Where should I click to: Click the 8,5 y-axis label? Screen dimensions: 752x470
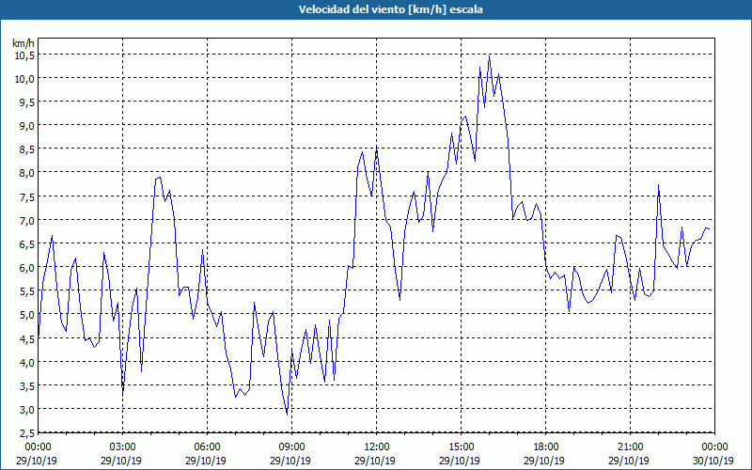coord(27,149)
